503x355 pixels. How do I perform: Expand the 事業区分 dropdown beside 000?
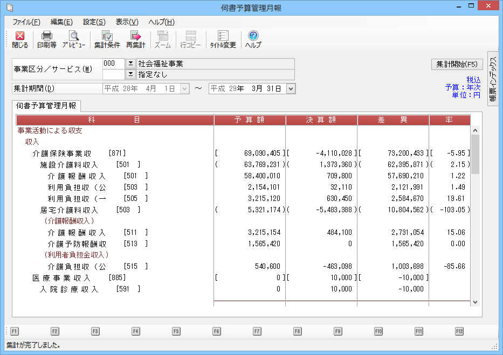(130, 64)
